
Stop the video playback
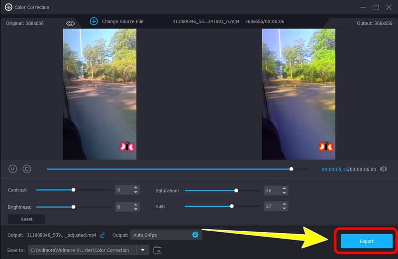coord(27,169)
